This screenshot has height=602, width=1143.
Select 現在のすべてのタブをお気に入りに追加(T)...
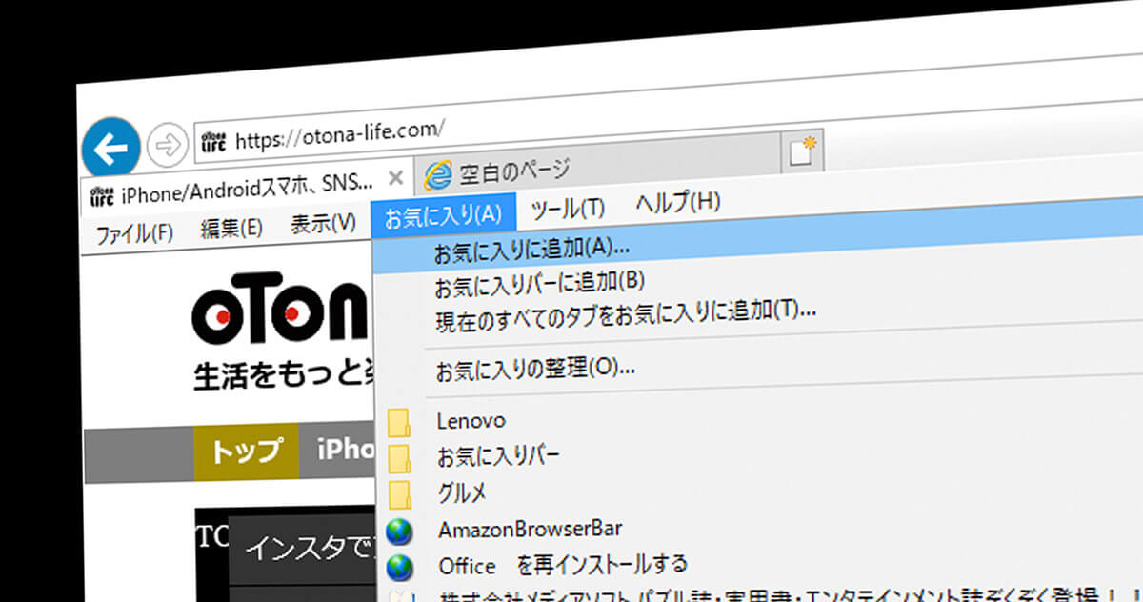pyautogui.click(x=626, y=312)
